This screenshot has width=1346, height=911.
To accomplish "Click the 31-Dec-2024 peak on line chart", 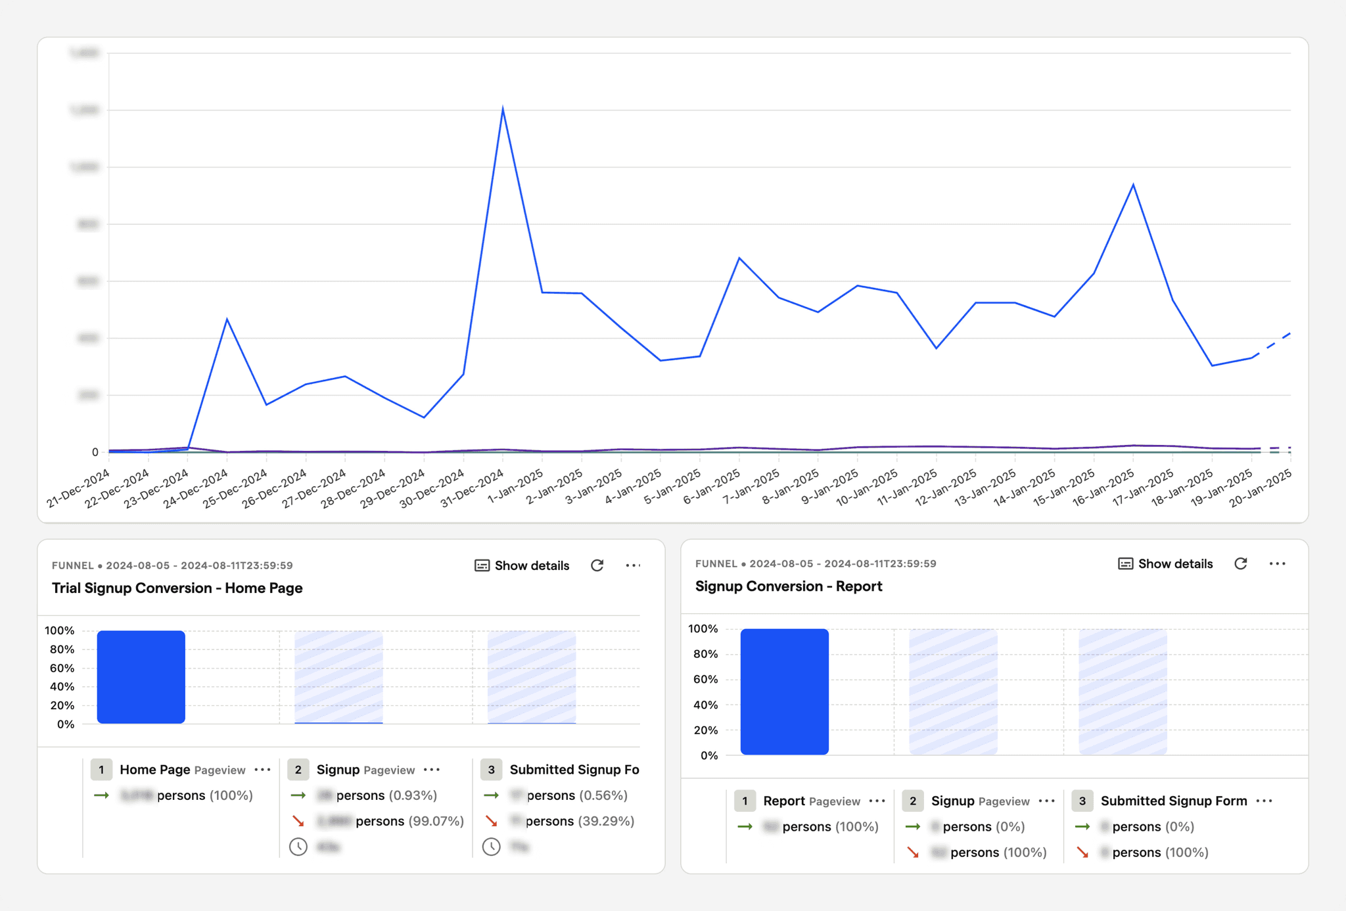I will tap(503, 108).
